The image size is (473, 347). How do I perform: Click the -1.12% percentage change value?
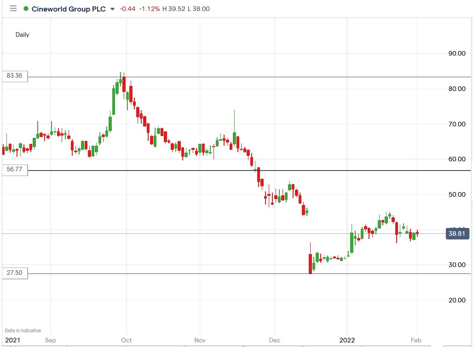point(150,9)
